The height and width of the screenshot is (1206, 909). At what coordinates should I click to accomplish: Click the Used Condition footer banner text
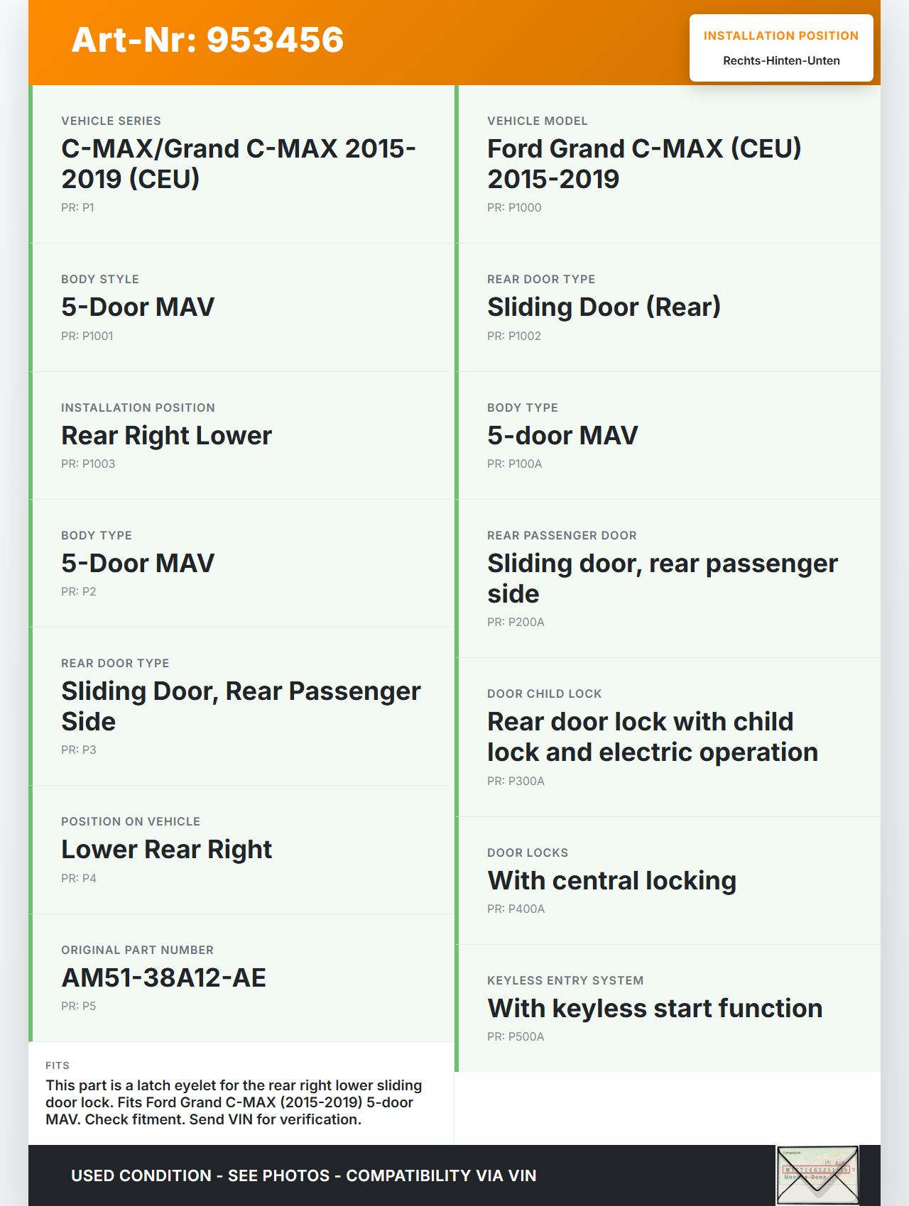[x=303, y=1175]
